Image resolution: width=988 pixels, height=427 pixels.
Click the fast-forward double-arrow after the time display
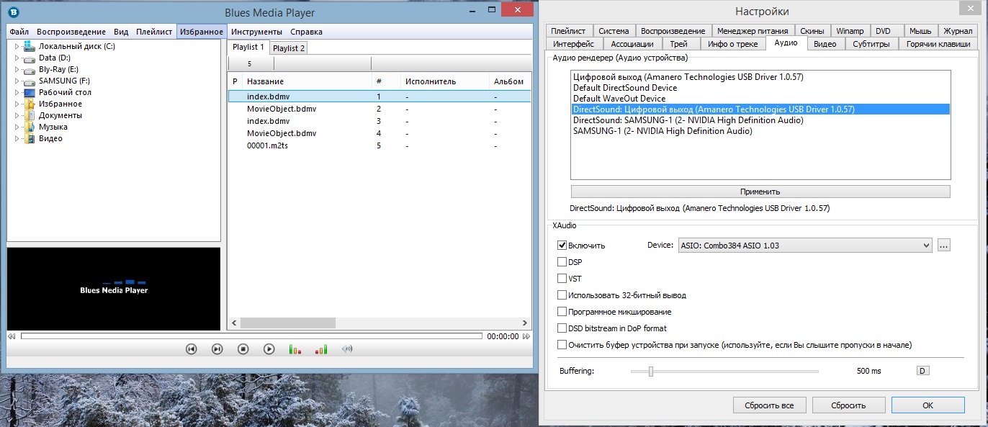click(526, 336)
